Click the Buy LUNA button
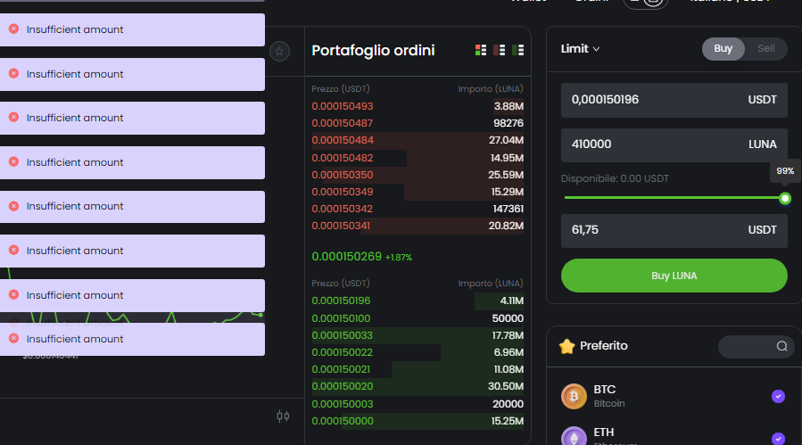The image size is (802, 445). 674,276
